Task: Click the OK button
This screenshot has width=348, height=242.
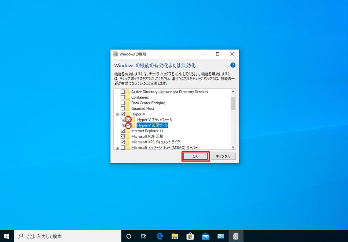Action: pos(195,156)
